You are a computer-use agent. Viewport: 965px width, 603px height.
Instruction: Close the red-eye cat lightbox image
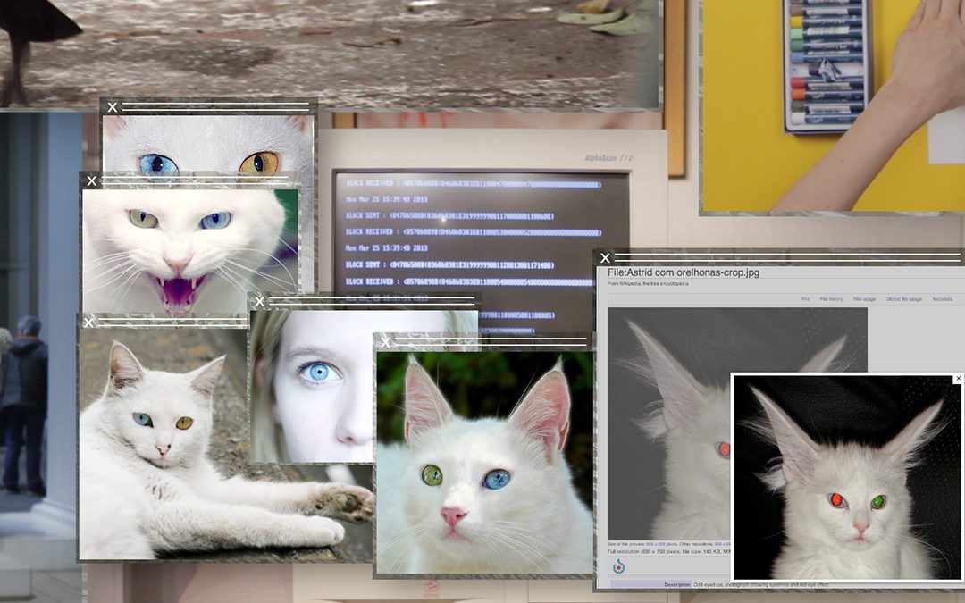tap(958, 379)
